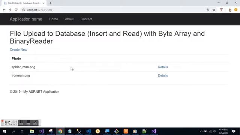Open the orange square taskbar icon

coord(126,131)
